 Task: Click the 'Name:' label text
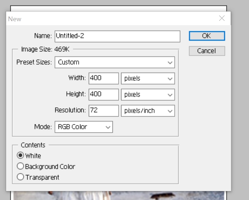(43, 36)
